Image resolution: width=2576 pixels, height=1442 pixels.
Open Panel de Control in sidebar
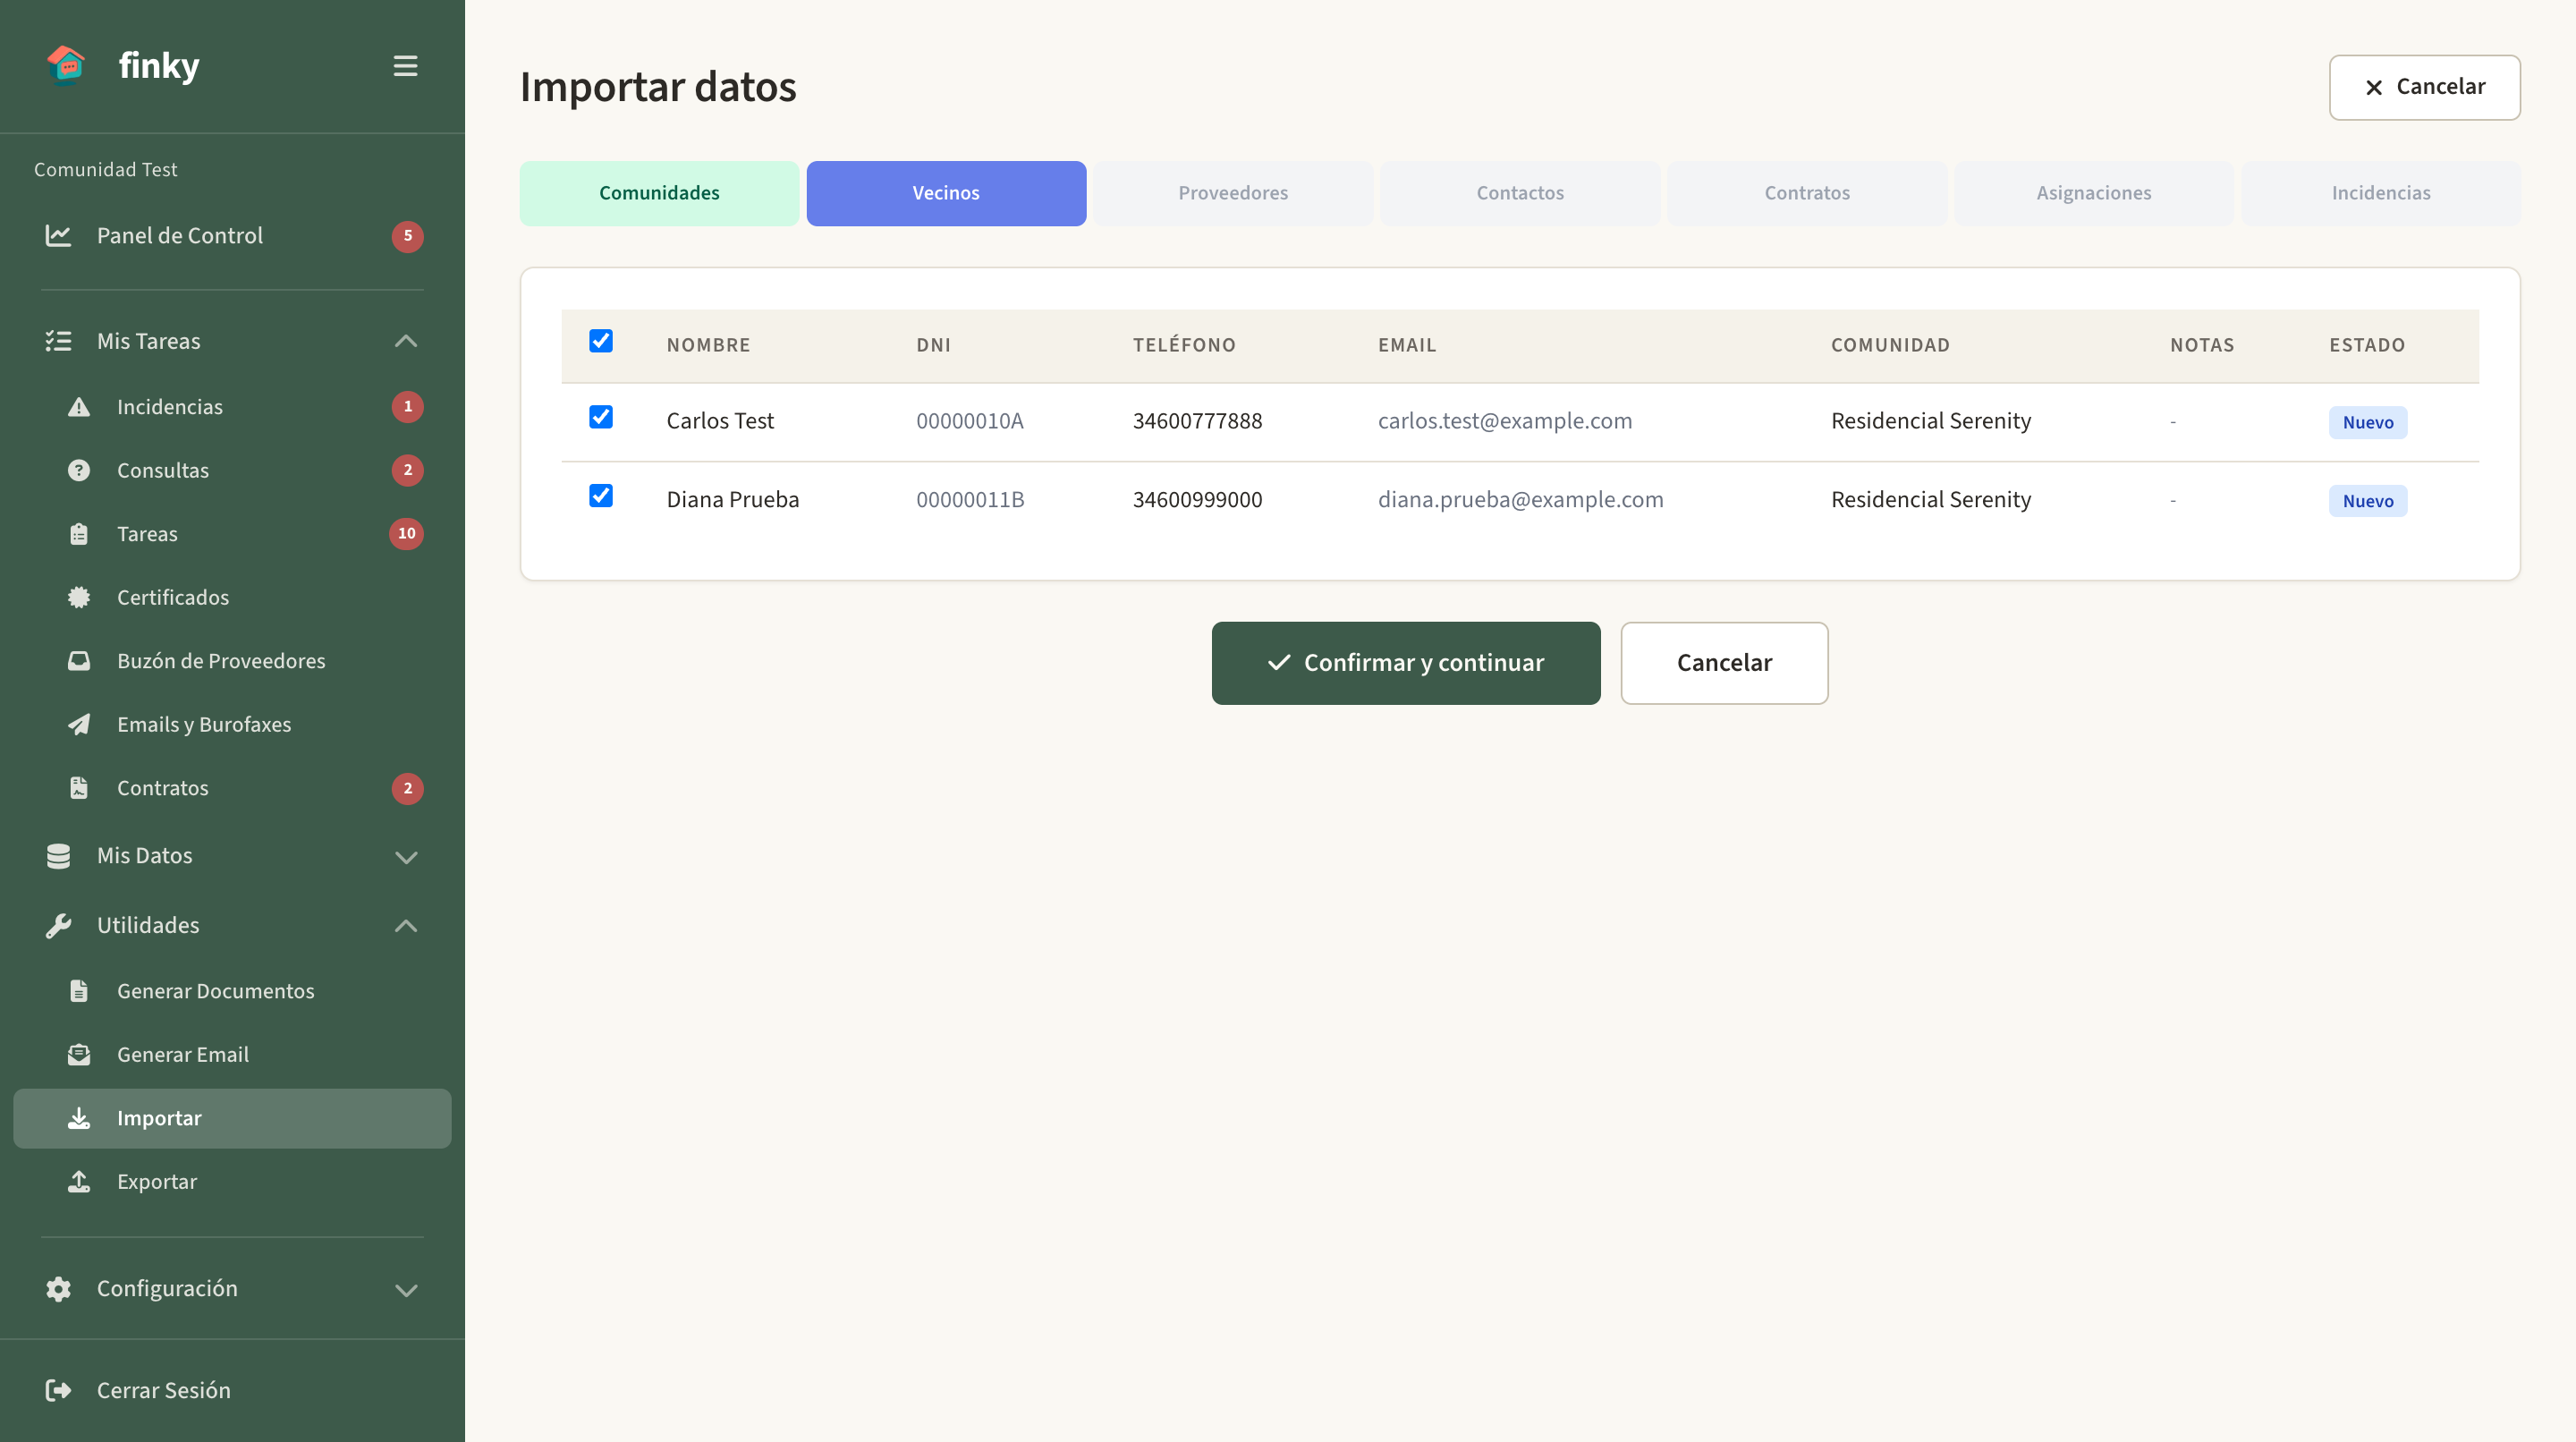232,236
